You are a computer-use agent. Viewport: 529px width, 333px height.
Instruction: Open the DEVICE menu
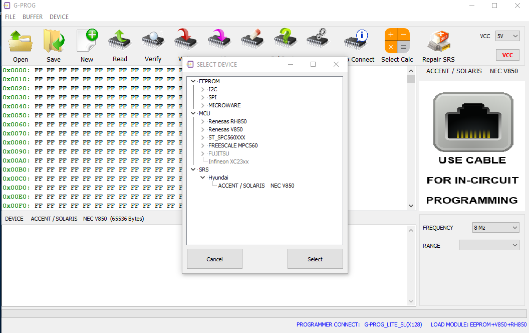pos(59,17)
